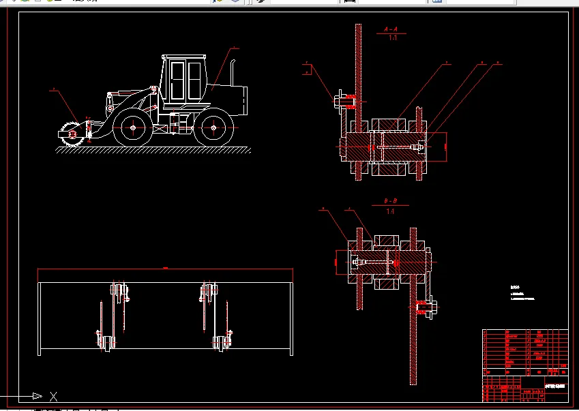
Task: Select the left bracket assembly in the frame view
Action: click(113, 316)
